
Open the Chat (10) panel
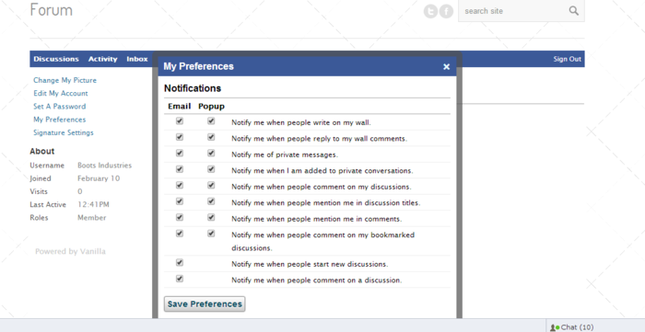[572, 327]
